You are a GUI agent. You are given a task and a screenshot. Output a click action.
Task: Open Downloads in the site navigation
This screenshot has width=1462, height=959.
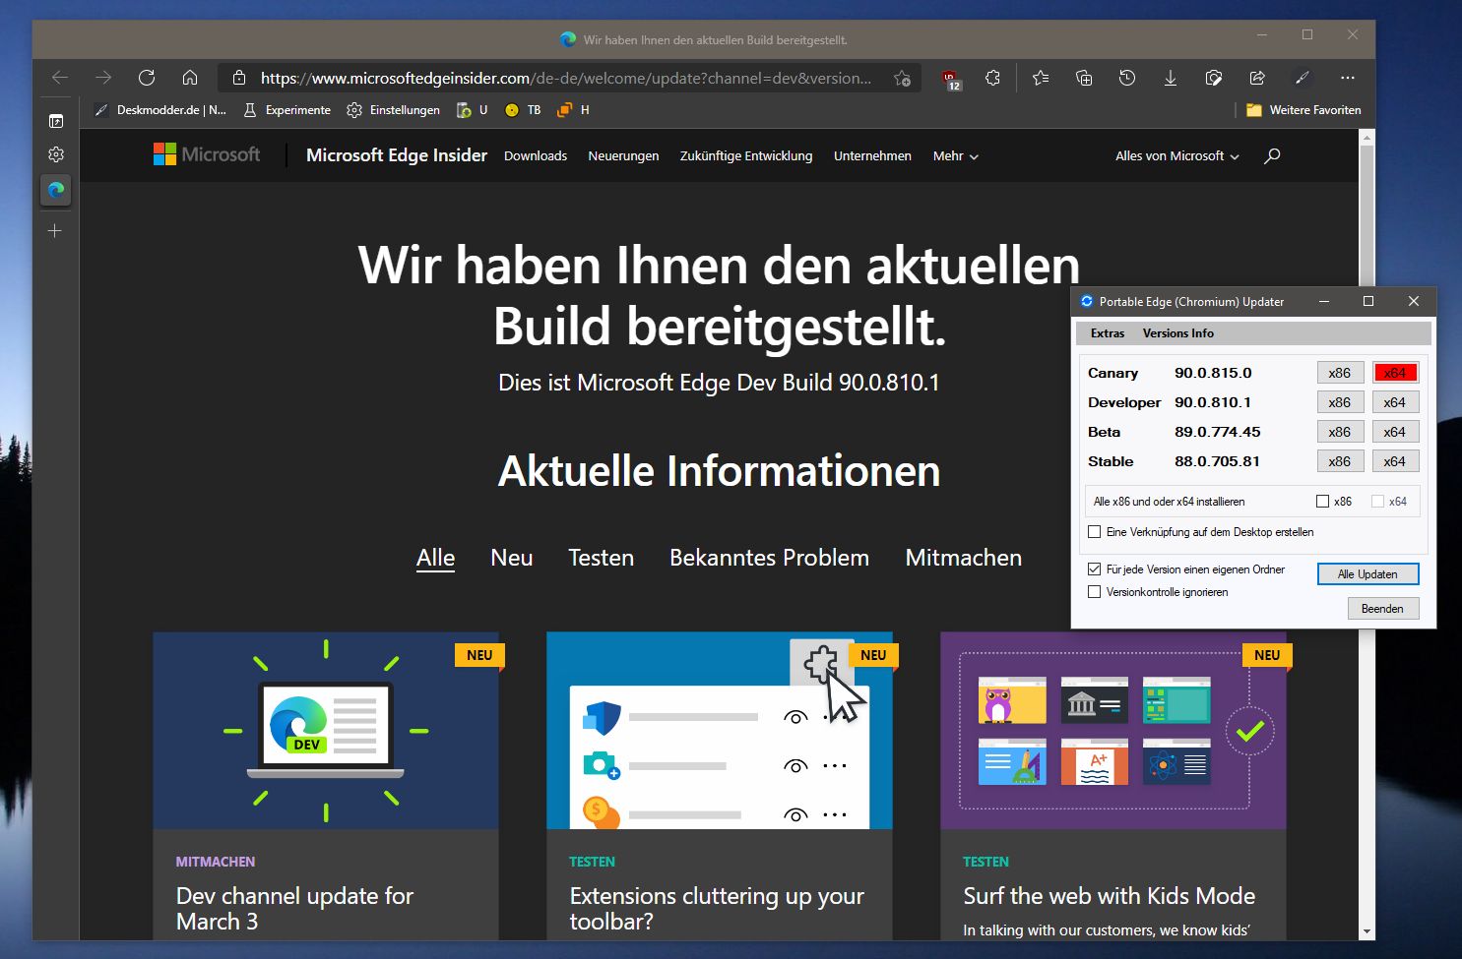click(536, 155)
